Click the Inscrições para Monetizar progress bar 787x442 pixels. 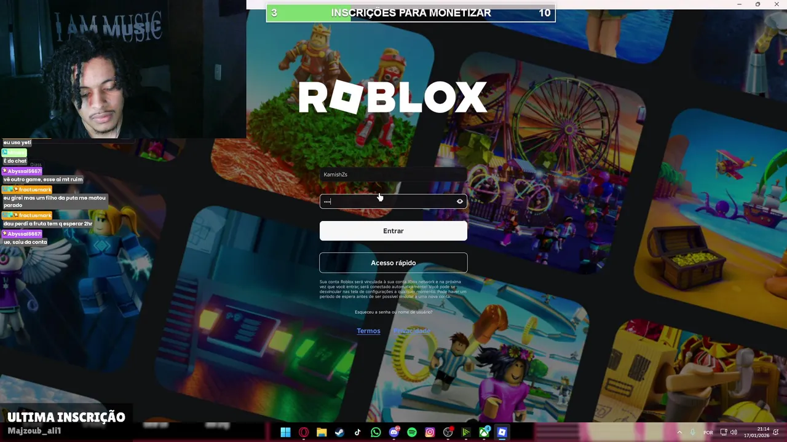coord(411,13)
